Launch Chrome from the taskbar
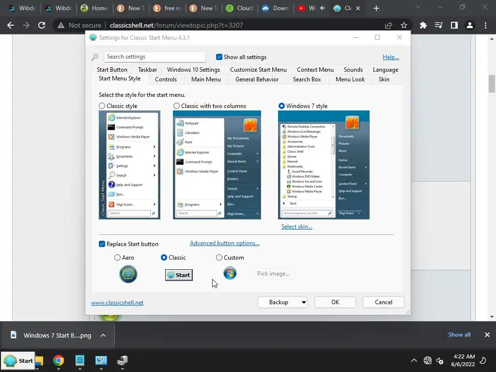 (x=59, y=360)
